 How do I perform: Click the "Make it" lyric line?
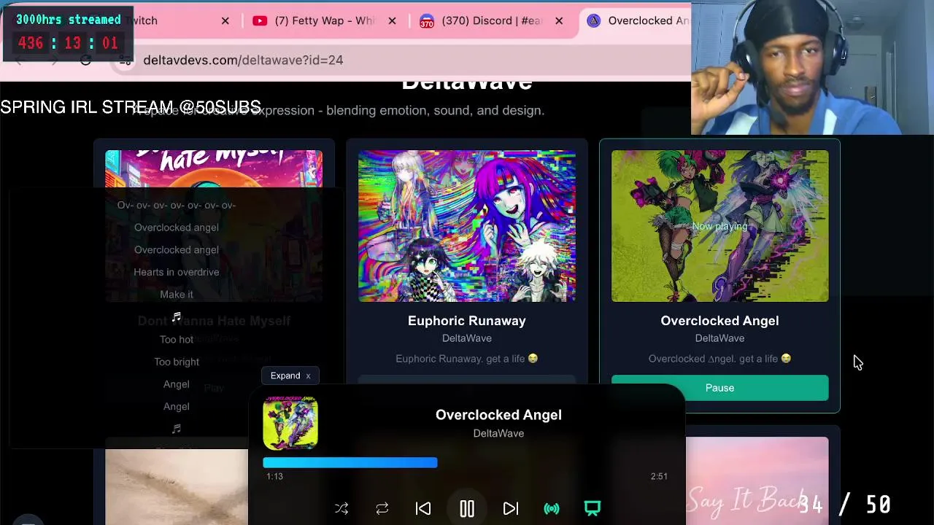tap(177, 295)
